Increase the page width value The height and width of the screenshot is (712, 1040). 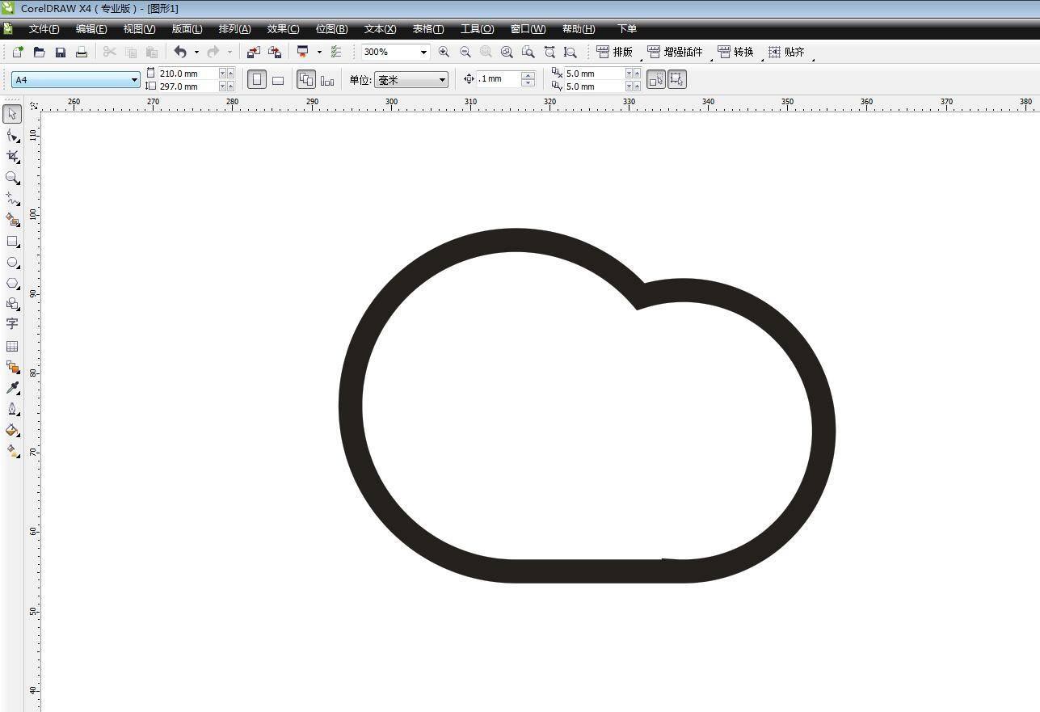(230, 73)
